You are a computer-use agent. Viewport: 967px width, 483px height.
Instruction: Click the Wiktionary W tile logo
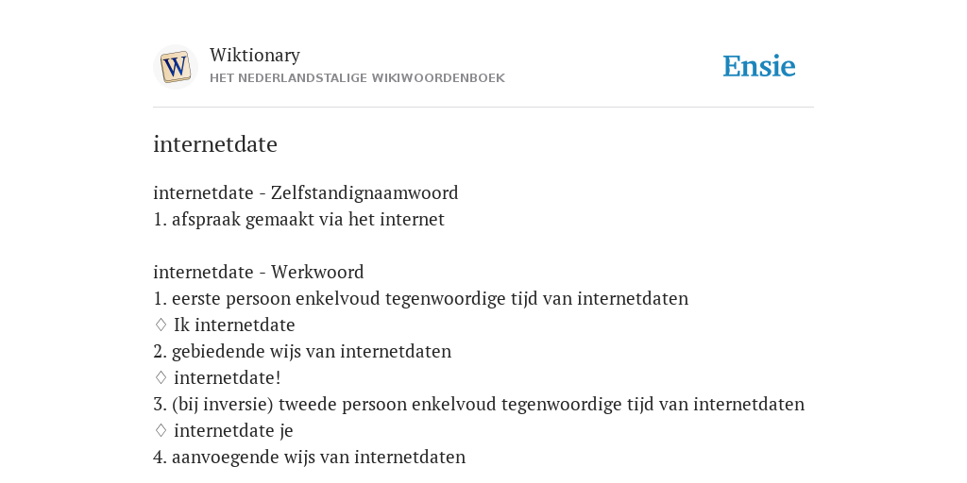coord(175,67)
